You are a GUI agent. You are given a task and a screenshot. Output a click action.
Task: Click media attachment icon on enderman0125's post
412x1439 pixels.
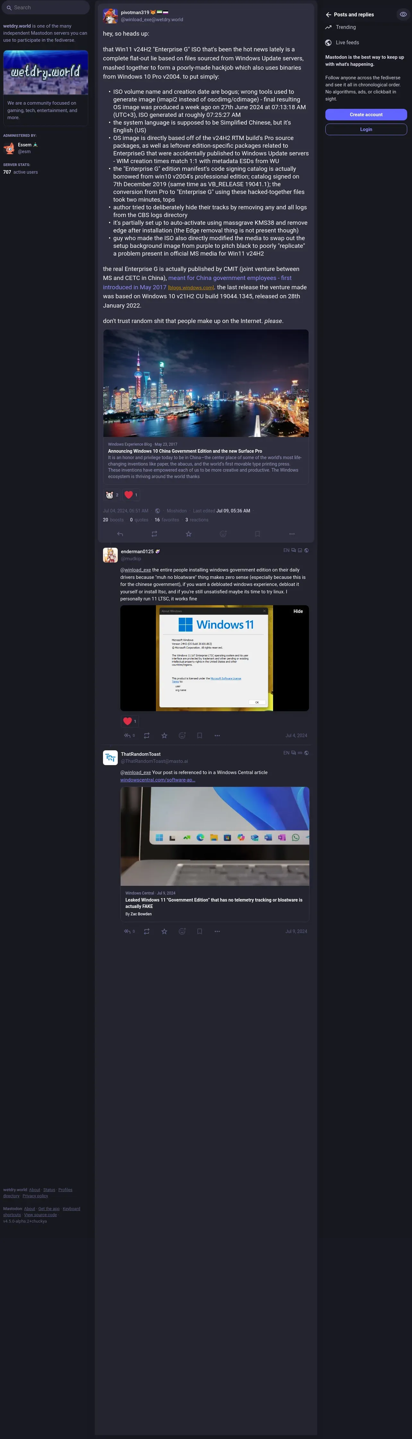pyautogui.click(x=300, y=550)
